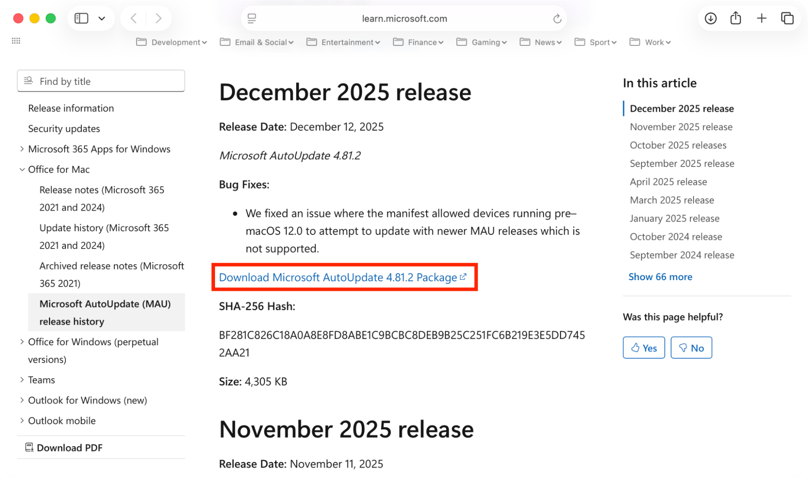Open the Development bookmarks folder dropdown
The width and height of the screenshot is (808, 477).
pos(171,42)
